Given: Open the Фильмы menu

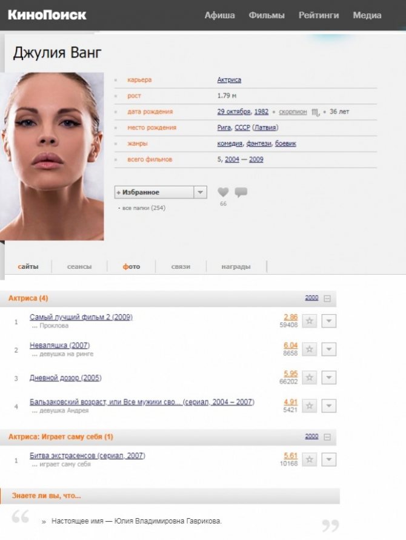Looking at the screenshot, I should (x=267, y=15).
